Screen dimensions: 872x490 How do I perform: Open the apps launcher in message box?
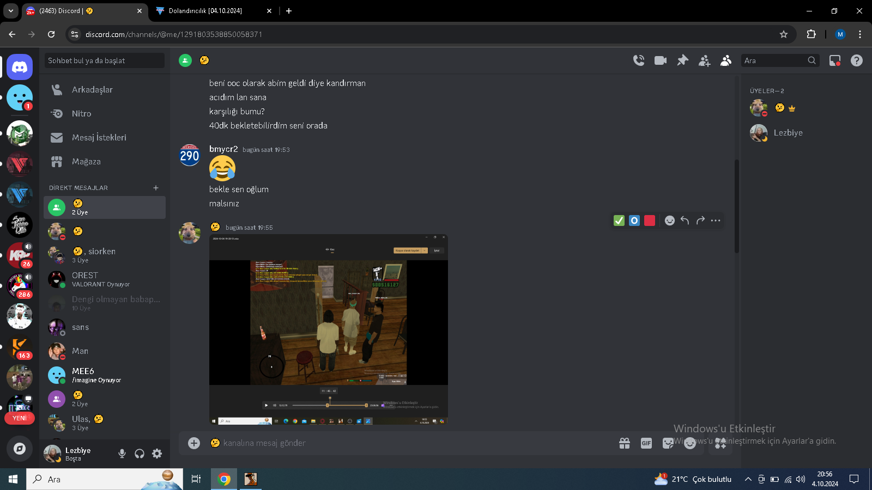pos(720,443)
